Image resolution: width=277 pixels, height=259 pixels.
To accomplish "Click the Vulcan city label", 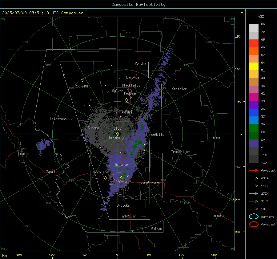I will [157, 229].
